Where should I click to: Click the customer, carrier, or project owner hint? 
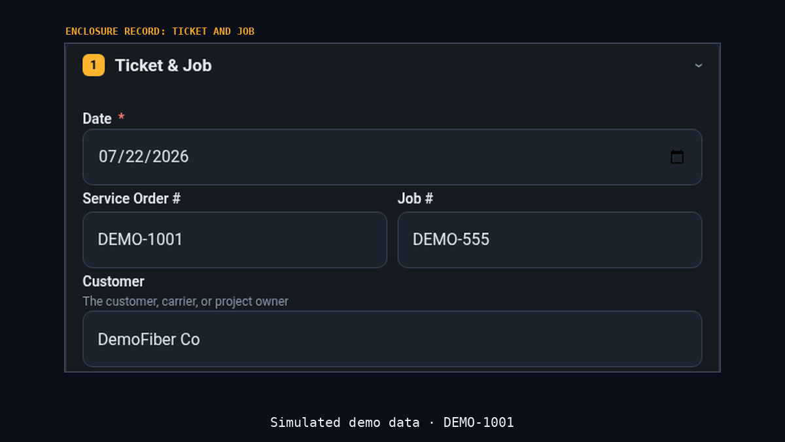tap(185, 301)
